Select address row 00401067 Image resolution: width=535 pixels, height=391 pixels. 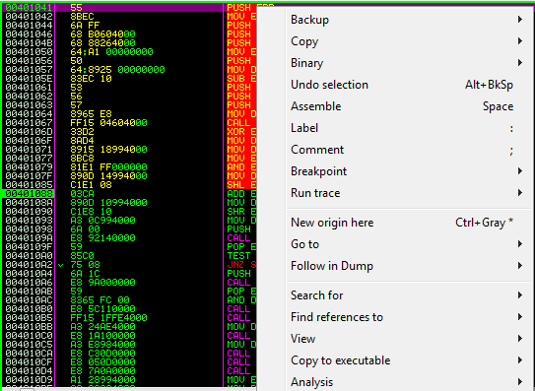pos(29,123)
